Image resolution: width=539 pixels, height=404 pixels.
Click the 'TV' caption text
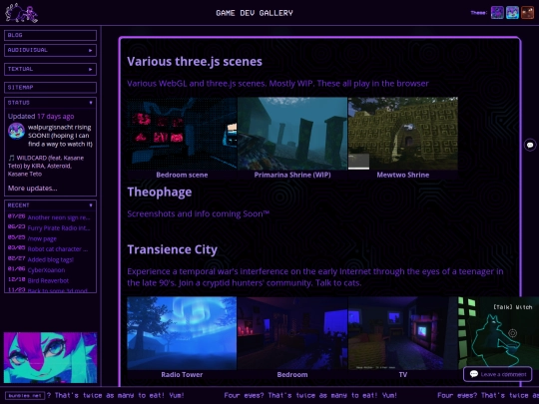[x=403, y=375]
